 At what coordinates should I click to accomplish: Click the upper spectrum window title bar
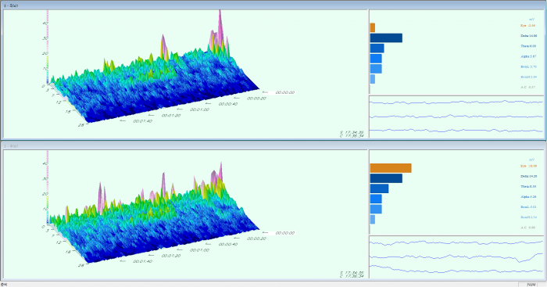[273, 5]
